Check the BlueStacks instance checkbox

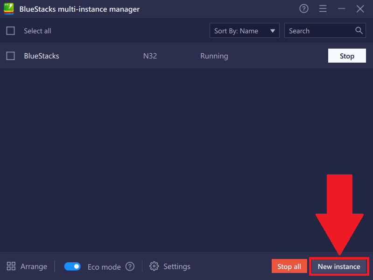[10, 56]
